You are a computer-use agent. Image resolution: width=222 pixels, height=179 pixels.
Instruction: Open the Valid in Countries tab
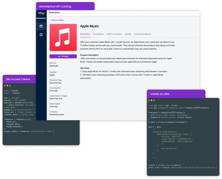(114, 34)
